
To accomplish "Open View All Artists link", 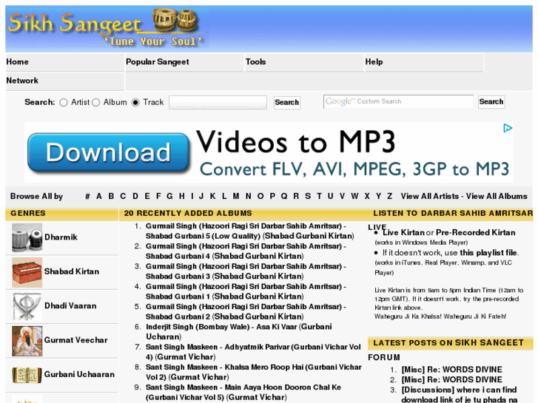I will point(429,197).
